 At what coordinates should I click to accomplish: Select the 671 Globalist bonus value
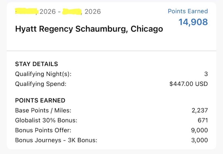point(203,120)
